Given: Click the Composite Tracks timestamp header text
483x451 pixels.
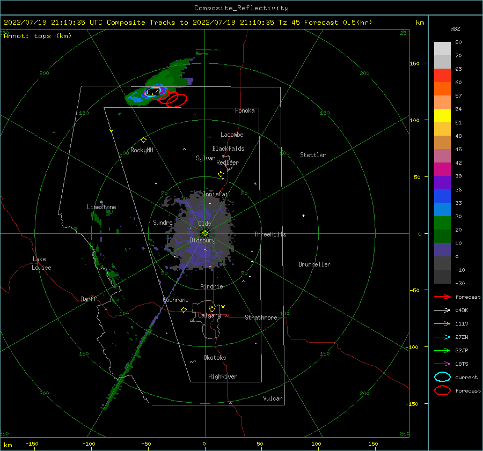Looking at the screenshot, I should pyautogui.click(x=188, y=23).
